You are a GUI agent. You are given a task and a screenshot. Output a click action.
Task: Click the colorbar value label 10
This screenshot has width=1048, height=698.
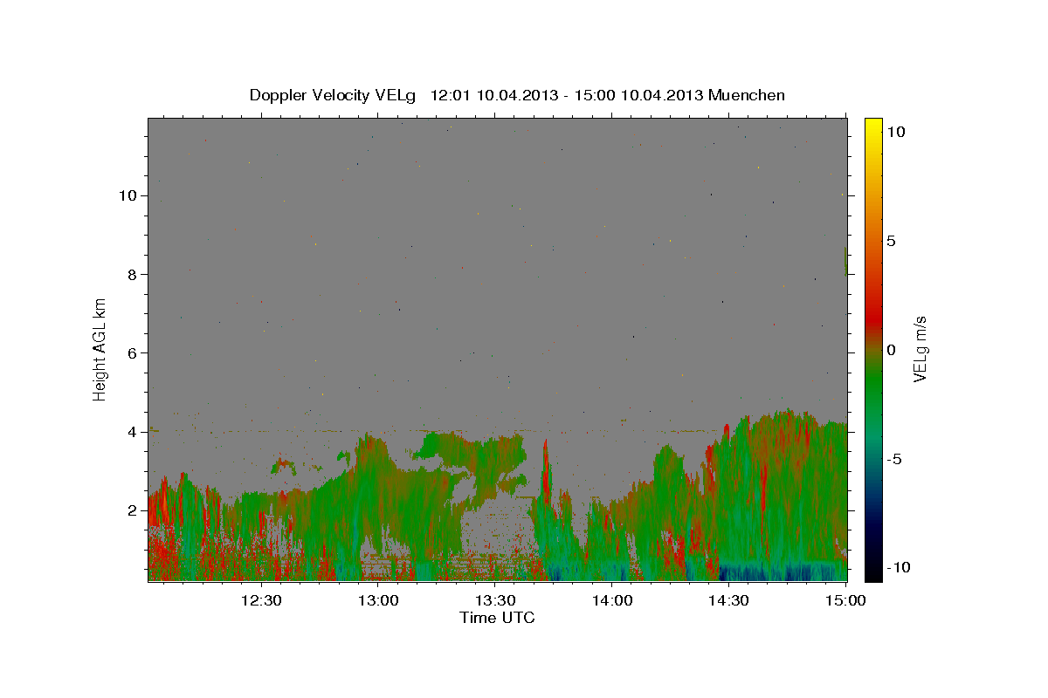(x=895, y=131)
